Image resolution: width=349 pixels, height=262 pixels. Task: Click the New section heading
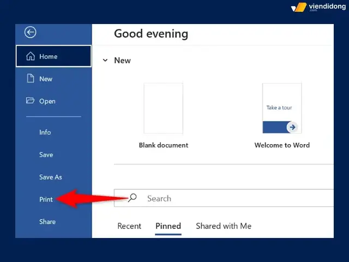pyautogui.click(x=122, y=61)
